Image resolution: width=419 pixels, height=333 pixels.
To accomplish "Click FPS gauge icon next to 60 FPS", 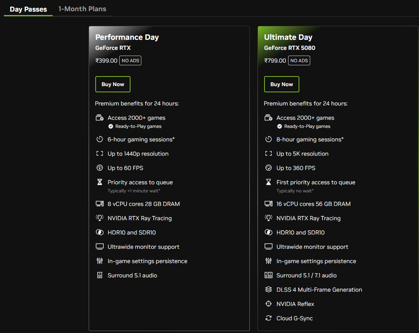I will [x=100, y=168].
